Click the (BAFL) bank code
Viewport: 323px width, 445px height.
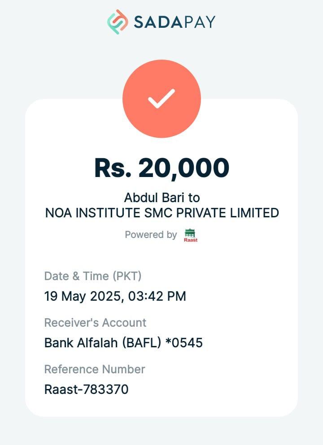click(139, 343)
